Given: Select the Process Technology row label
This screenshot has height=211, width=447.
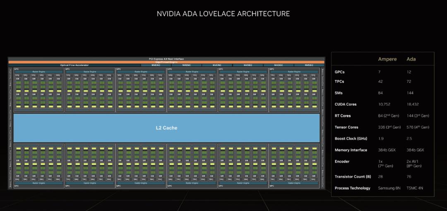Looking at the screenshot, I should 353,188.
